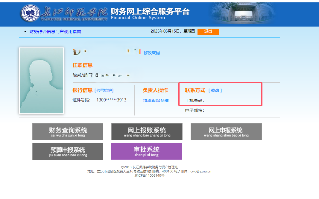Click the 财务网上综合服务平台 title

tap(150, 11)
